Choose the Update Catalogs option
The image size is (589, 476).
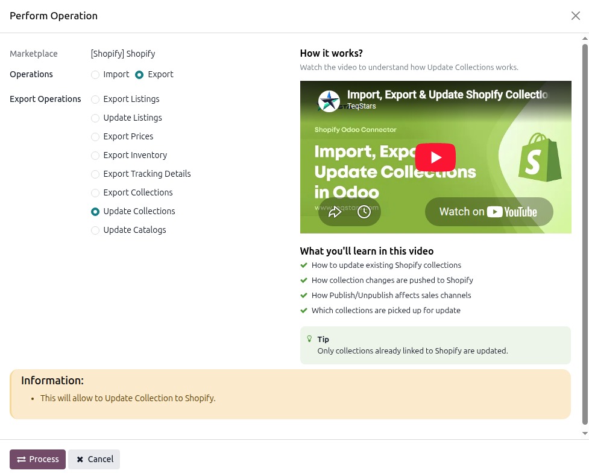[95, 230]
